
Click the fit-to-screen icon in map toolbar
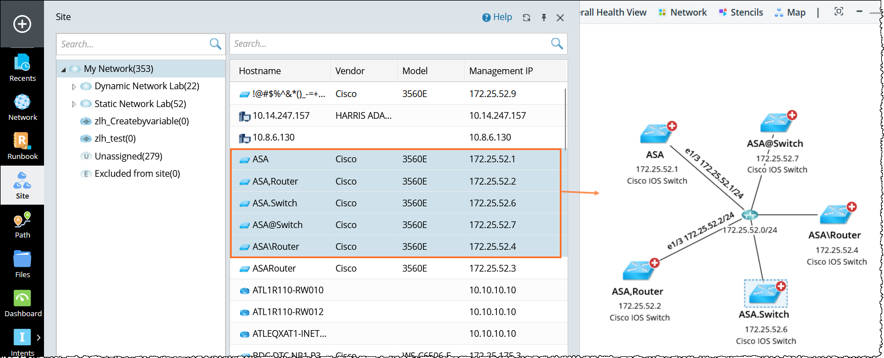(839, 12)
